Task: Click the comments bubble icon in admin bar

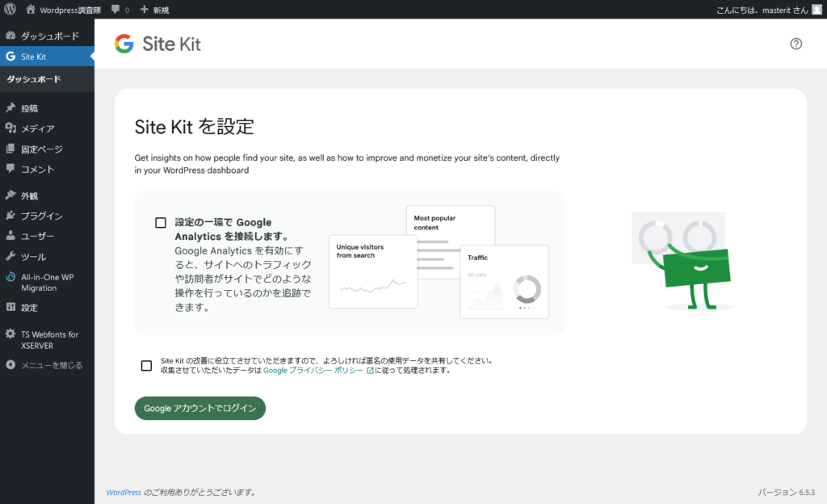Action: [x=120, y=10]
